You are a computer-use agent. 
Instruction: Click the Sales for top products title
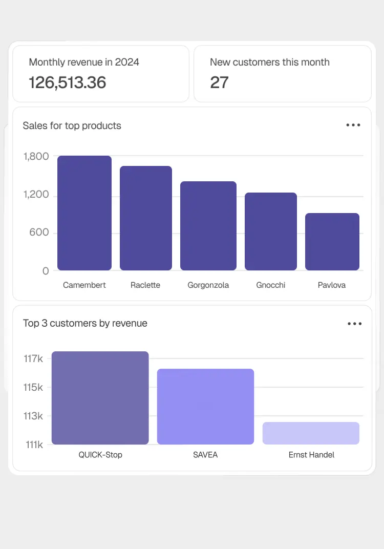[x=72, y=125]
